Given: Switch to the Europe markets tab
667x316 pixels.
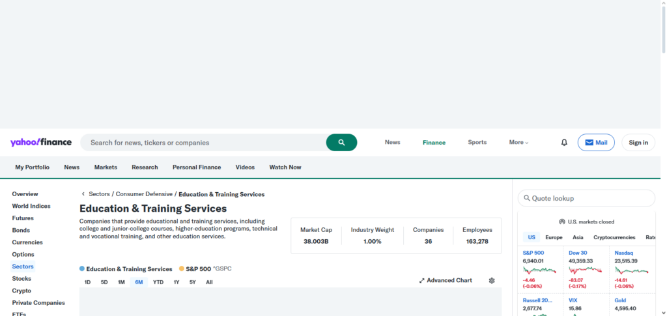Looking at the screenshot, I should (554, 238).
